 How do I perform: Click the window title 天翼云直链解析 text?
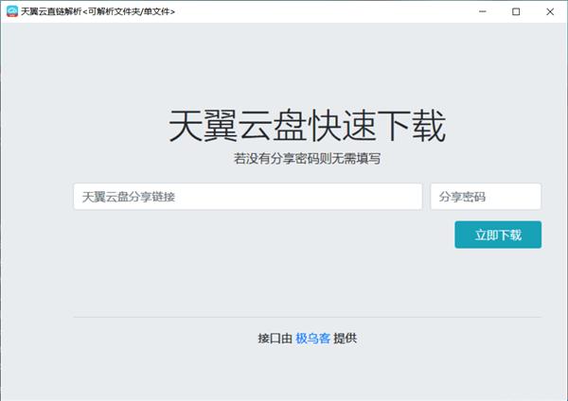click(98, 11)
